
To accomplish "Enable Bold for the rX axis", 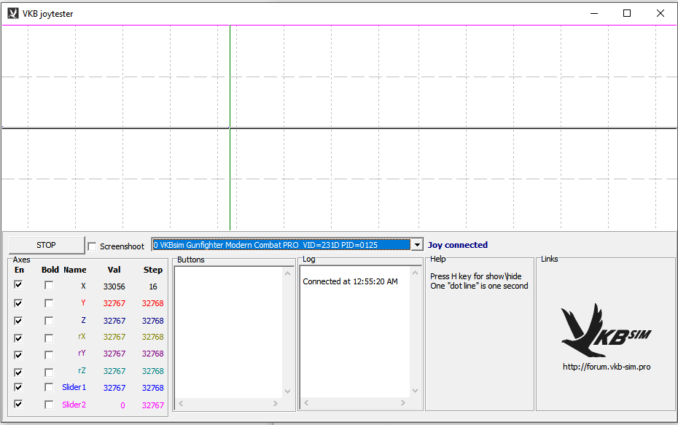I will click(x=49, y=338).
